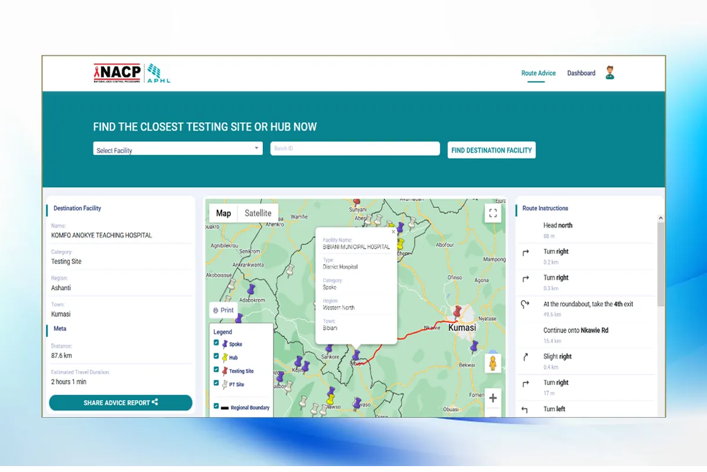The width and height of the screenshot is (707, 472).
Task: Click the '2 hours 1 min' duration value
Action: coord(69,382)
